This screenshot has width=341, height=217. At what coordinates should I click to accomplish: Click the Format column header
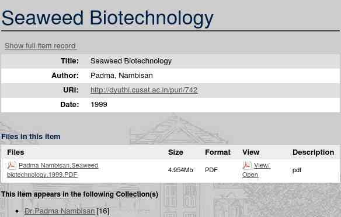click(x=218, y=152)
